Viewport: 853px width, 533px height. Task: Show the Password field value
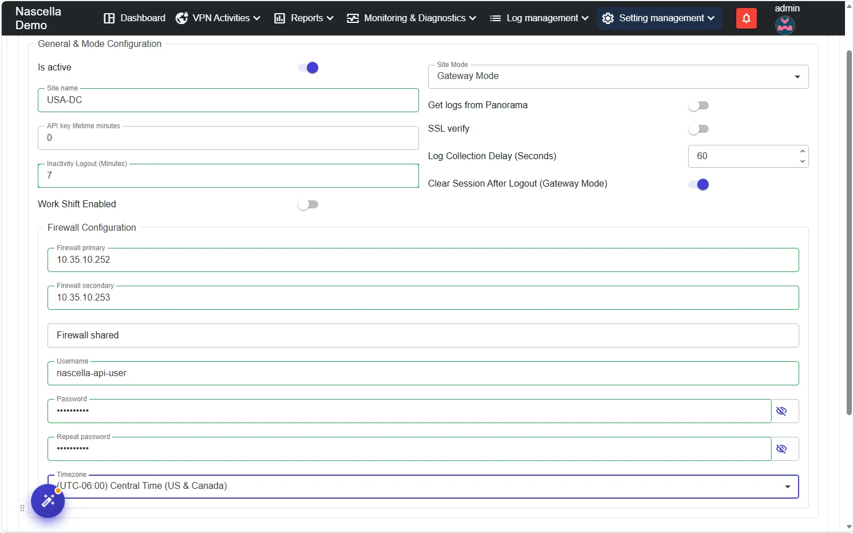point(781,411)
